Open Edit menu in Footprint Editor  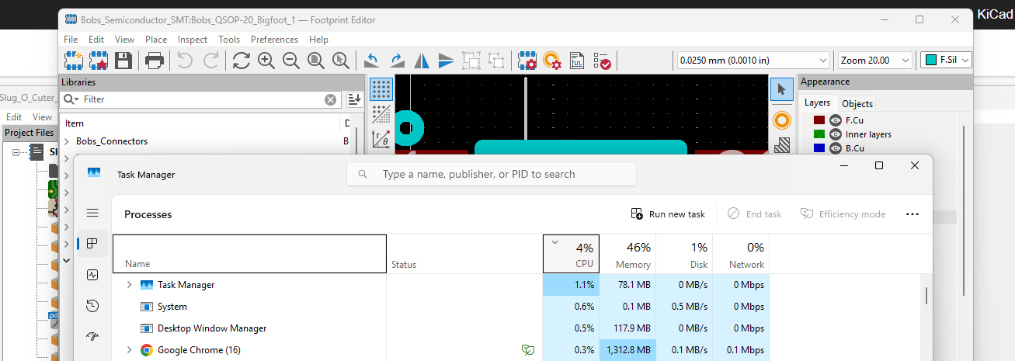click(96, 40)
